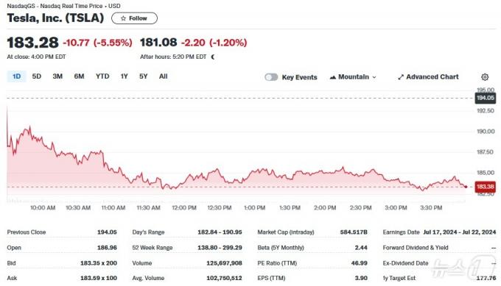This screenshot has height=286, width=501.
Task: Select the All range tab
Action: (164, 76)
